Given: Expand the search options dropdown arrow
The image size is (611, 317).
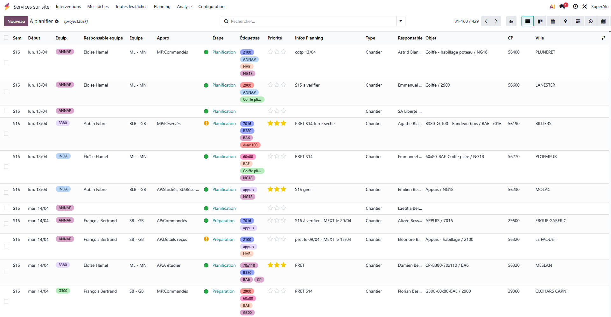Looking at the screenshot, I should point(401,21).
